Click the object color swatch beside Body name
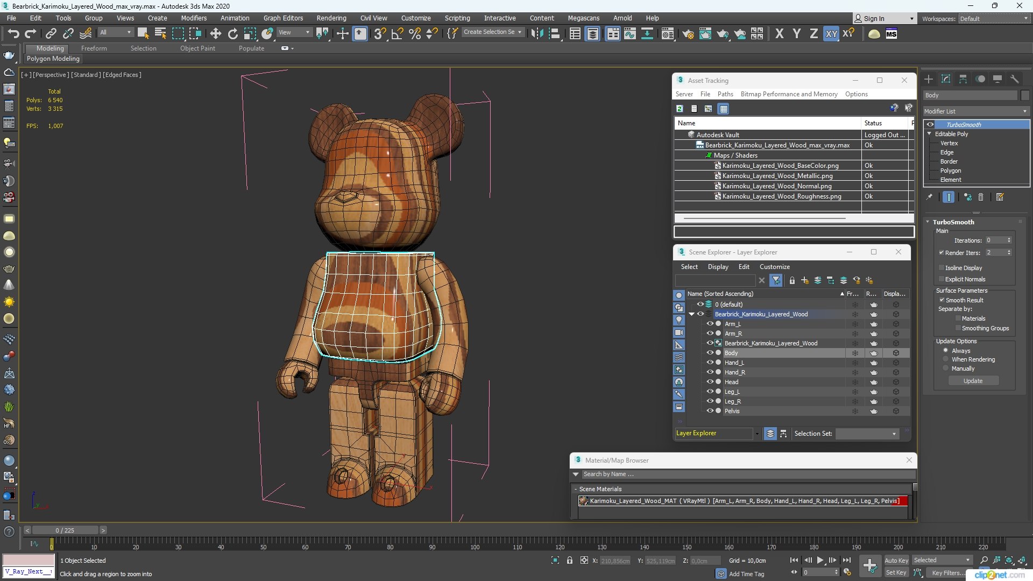This screenshot has height=581, width=1033. [x=1024, y=95]
